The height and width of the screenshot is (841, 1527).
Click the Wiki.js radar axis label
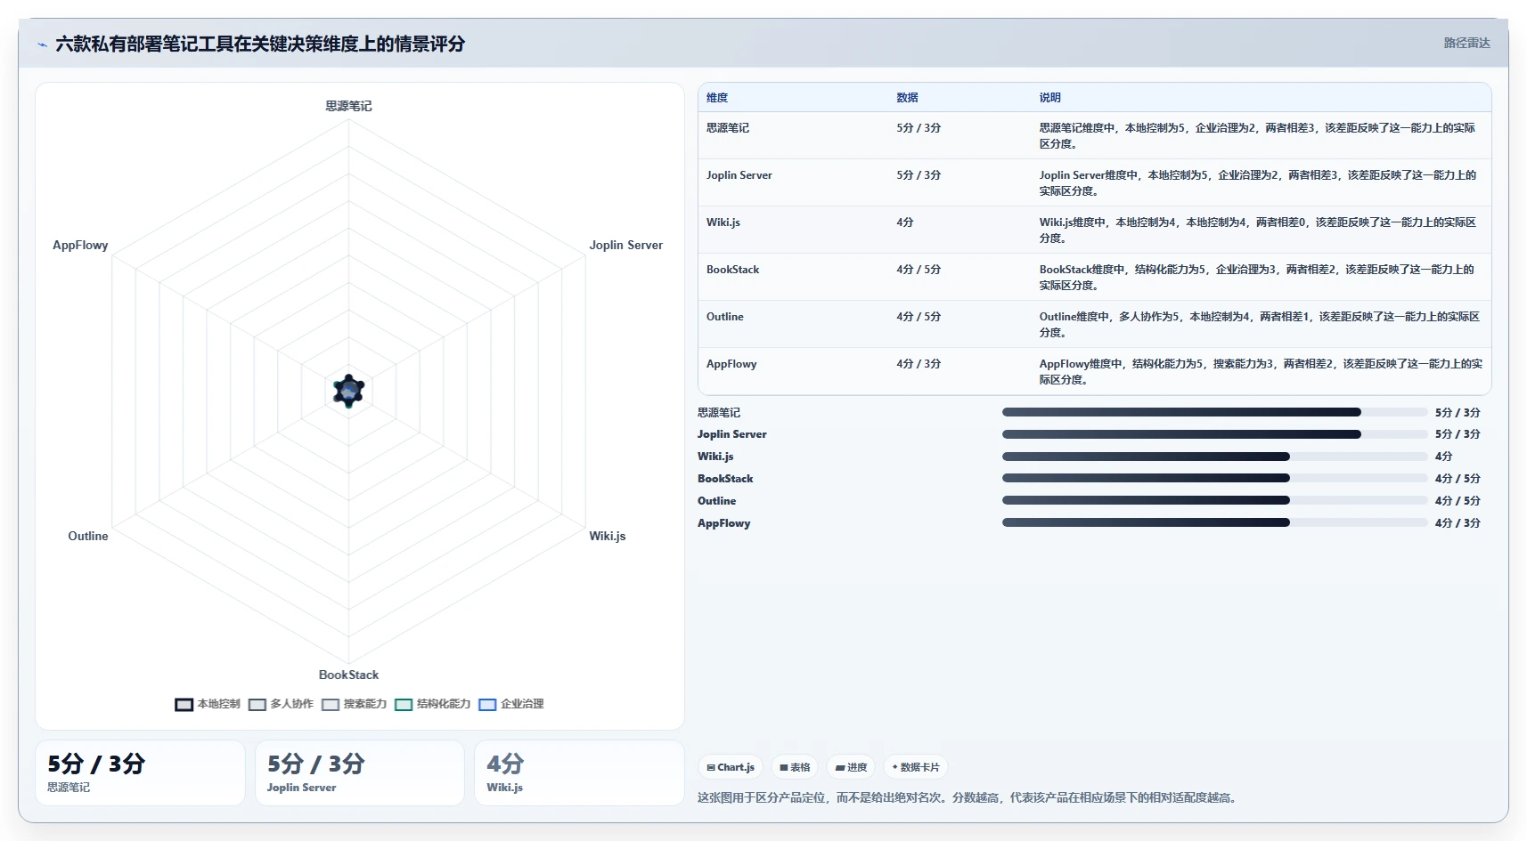coord(608,536)
